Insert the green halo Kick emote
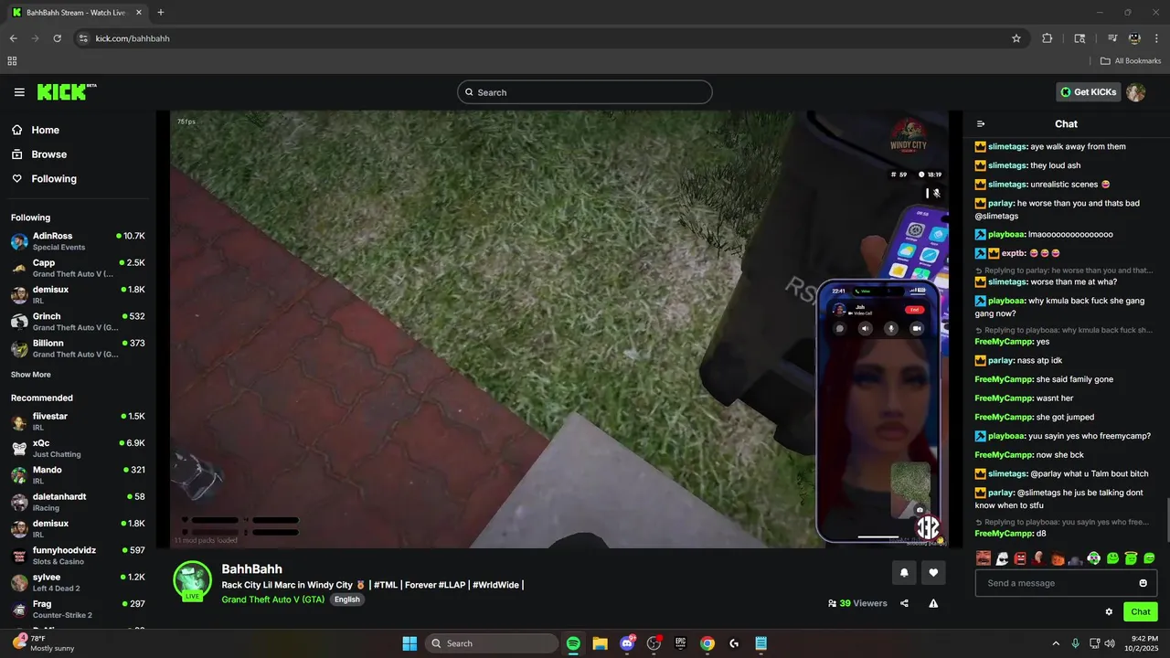 1131,558
